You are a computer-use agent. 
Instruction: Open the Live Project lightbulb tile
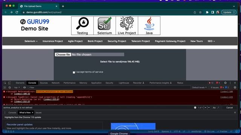127,26
